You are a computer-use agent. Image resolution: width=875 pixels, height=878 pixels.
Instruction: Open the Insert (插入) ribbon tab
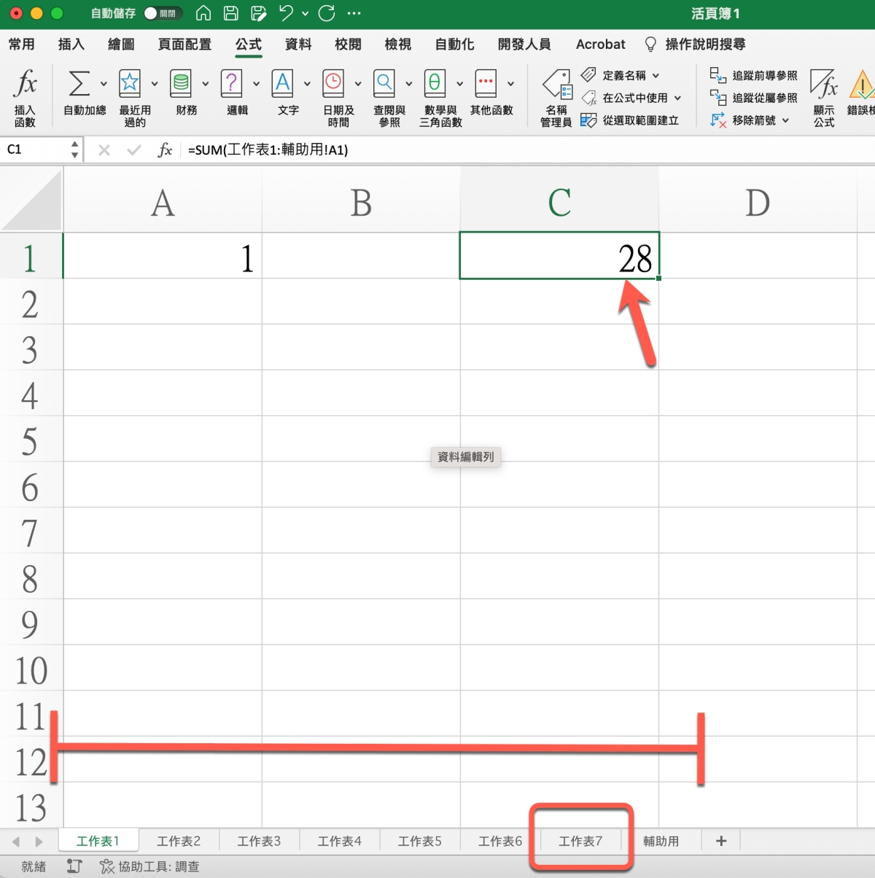coord(71,44)
